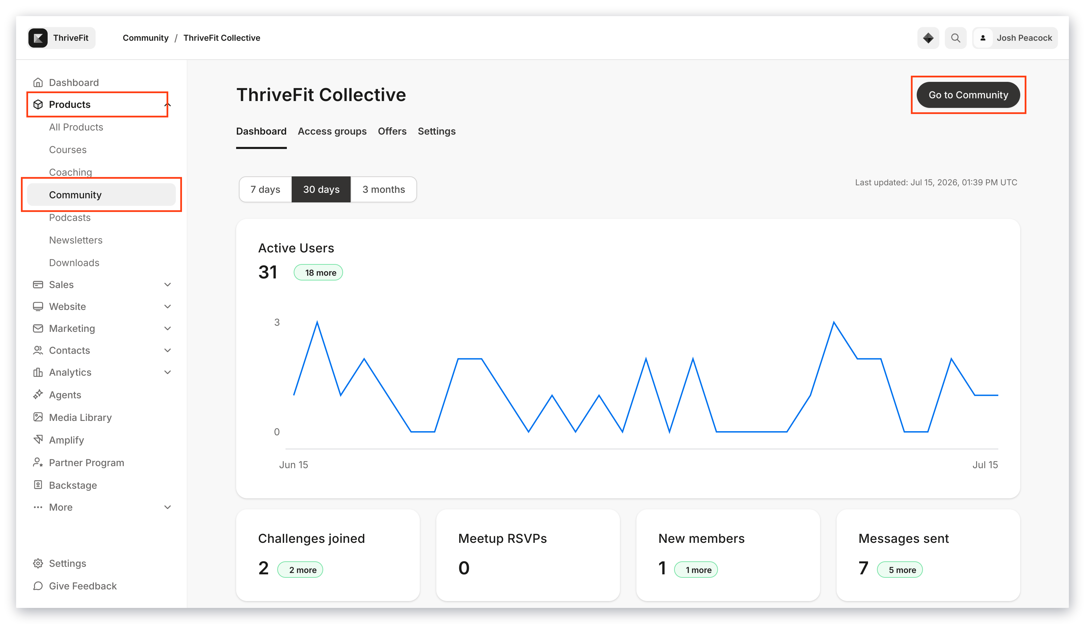Viewport: 1085px width, 624px height.
Task: Switch to the Dashboard tab under ThriveFit Collective
Action: click(261, 131)
